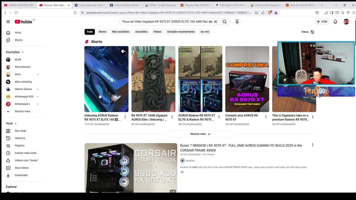
Task: Open Brave Rewards triangle icon
Action: point(276,12)
